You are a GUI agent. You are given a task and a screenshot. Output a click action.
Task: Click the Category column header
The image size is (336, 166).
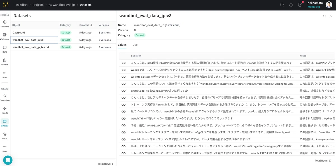point(65,25)
